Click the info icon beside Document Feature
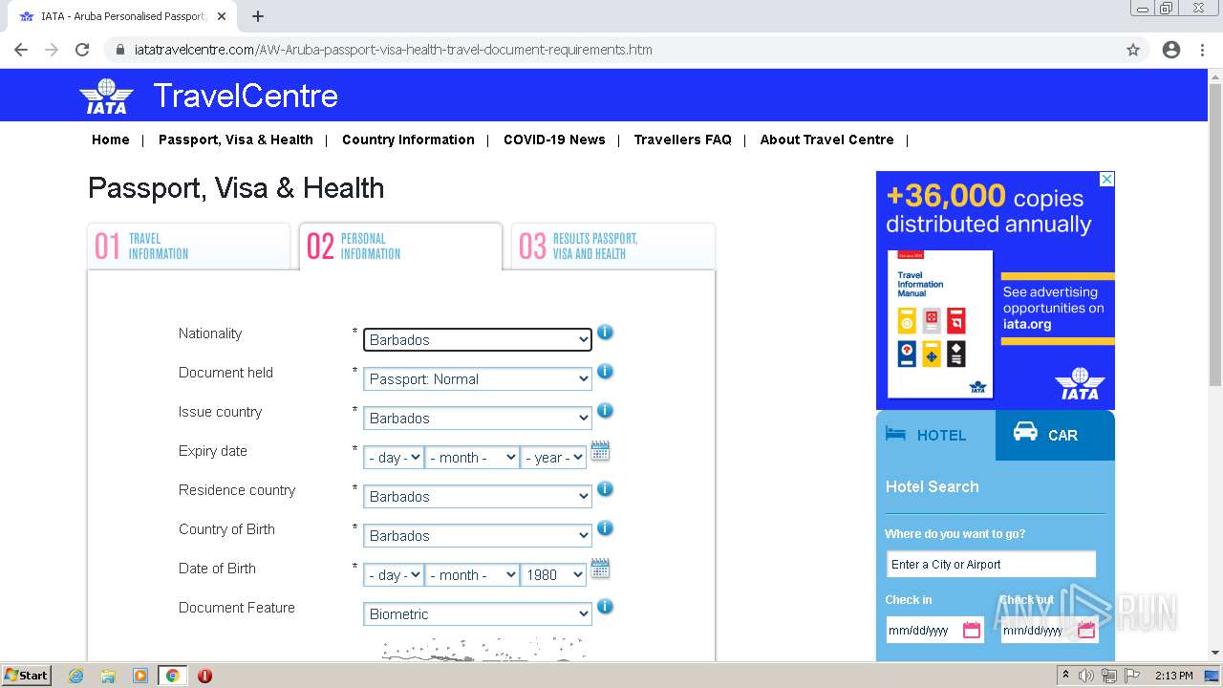This screenshot has width=1223, height=688. (605, 607)
